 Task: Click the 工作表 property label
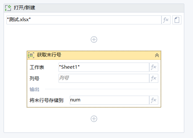tap(37, 67)
